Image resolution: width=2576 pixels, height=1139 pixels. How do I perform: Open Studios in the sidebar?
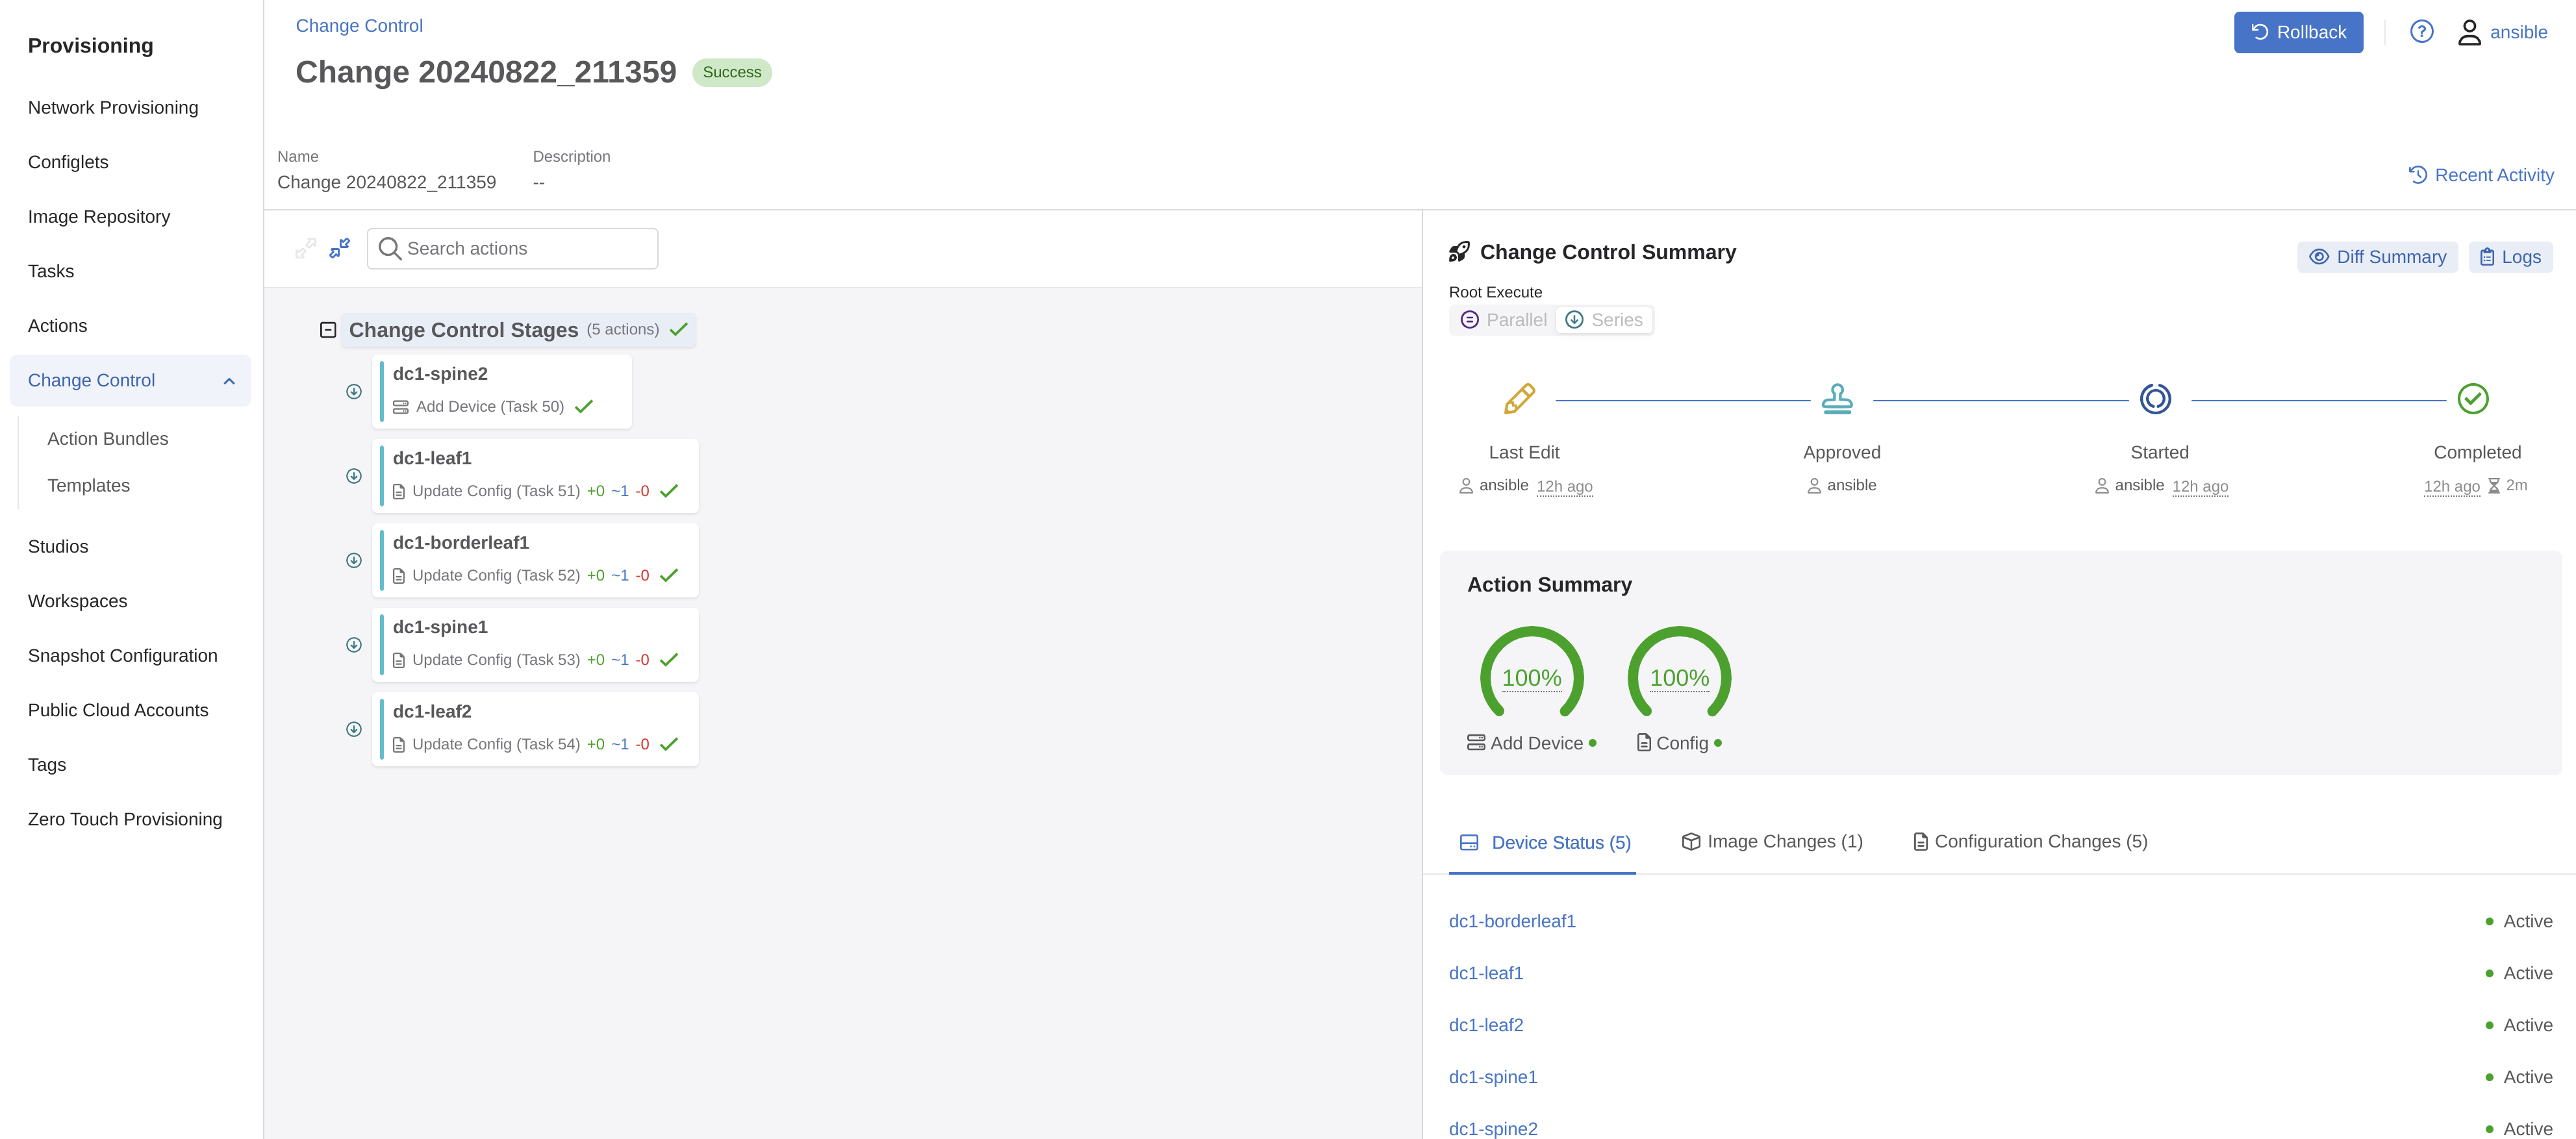click(58, 547)
